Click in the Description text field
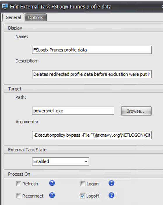This screenshot has width=163, height=205. 92,74
